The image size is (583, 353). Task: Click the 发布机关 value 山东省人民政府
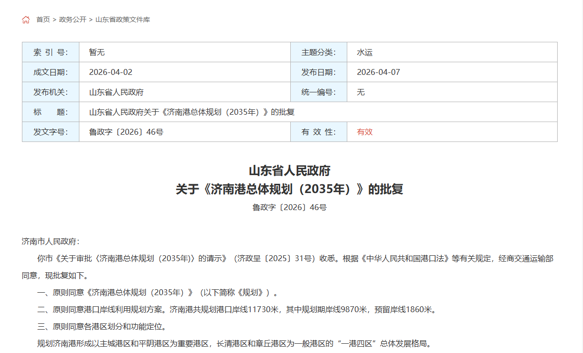(x=116, y=92)
